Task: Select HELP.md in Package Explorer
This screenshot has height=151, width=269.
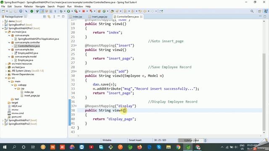Action: 16,106
